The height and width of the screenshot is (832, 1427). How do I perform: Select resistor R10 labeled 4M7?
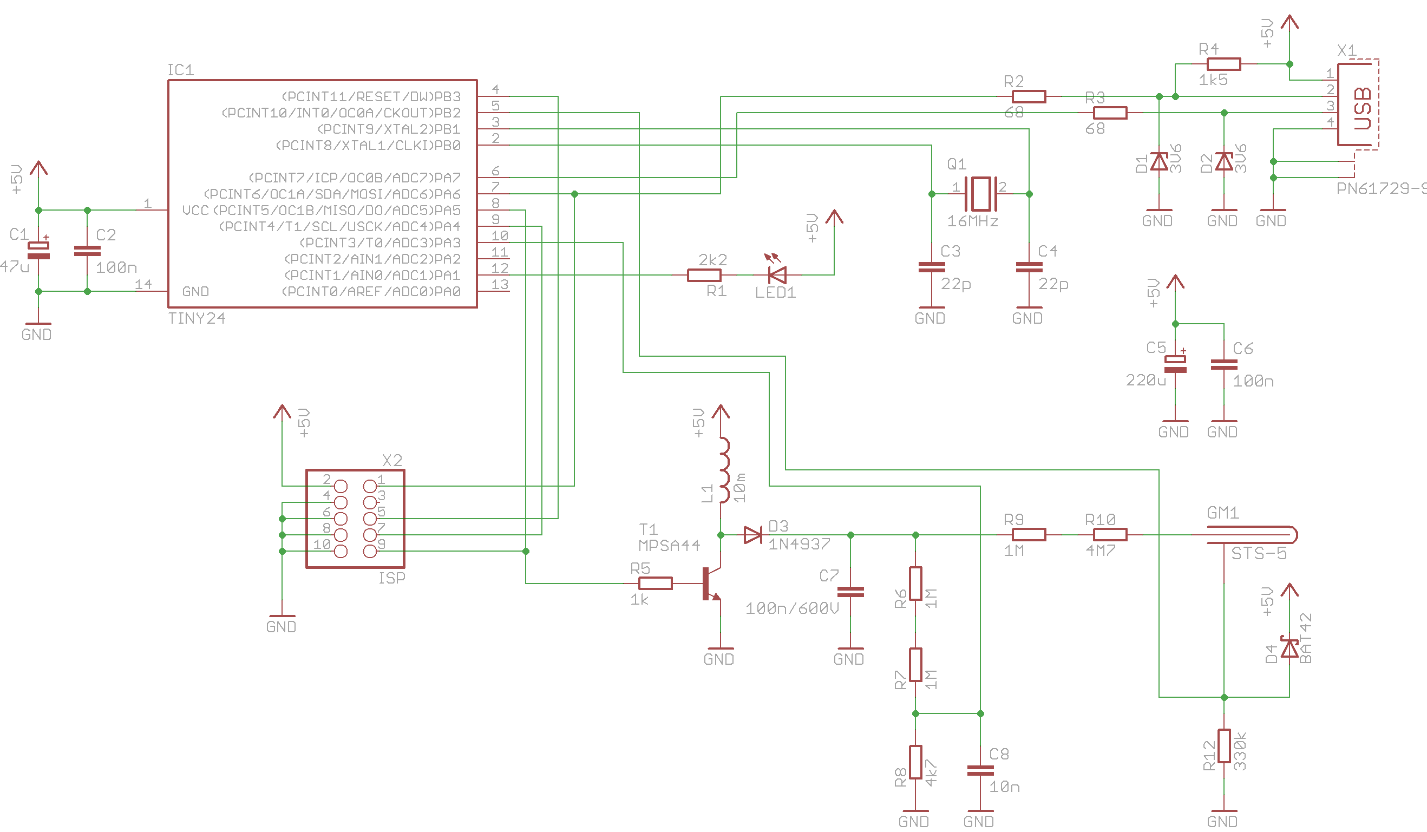[1110, 535]
